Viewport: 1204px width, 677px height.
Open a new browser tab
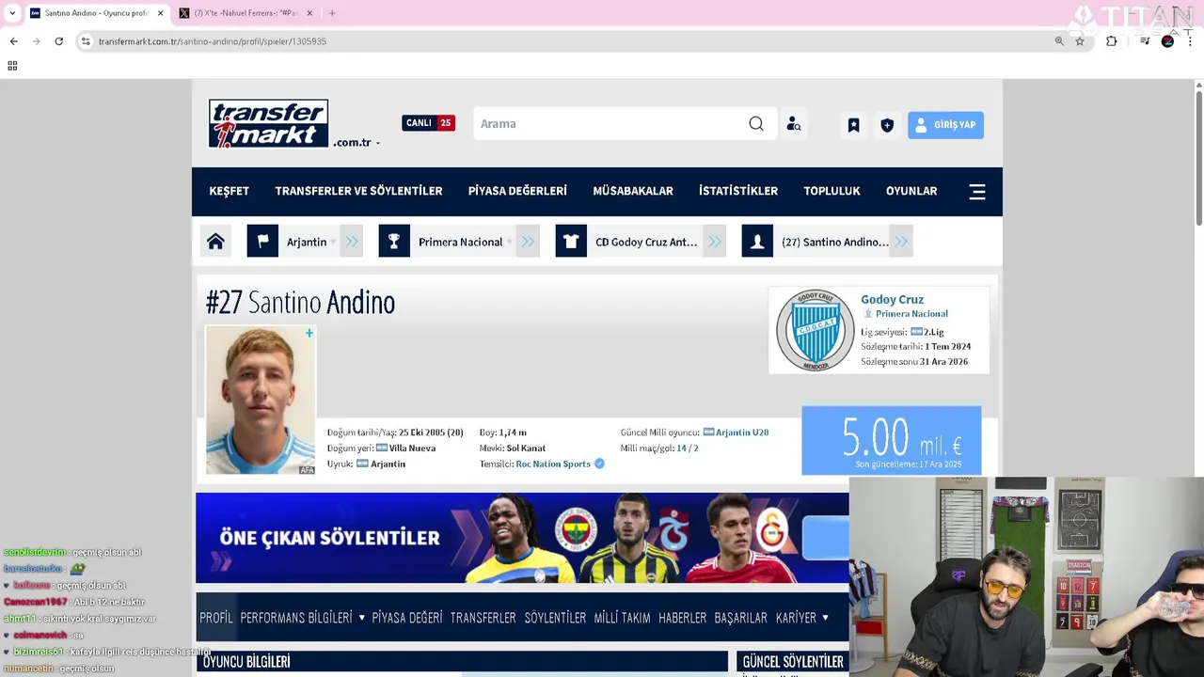click(332, 13)
